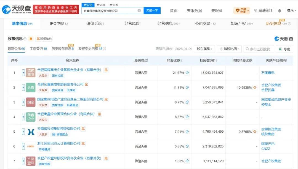Switch to 基本信息 tab
The image size is (298, 169).
tap(22, 23)
